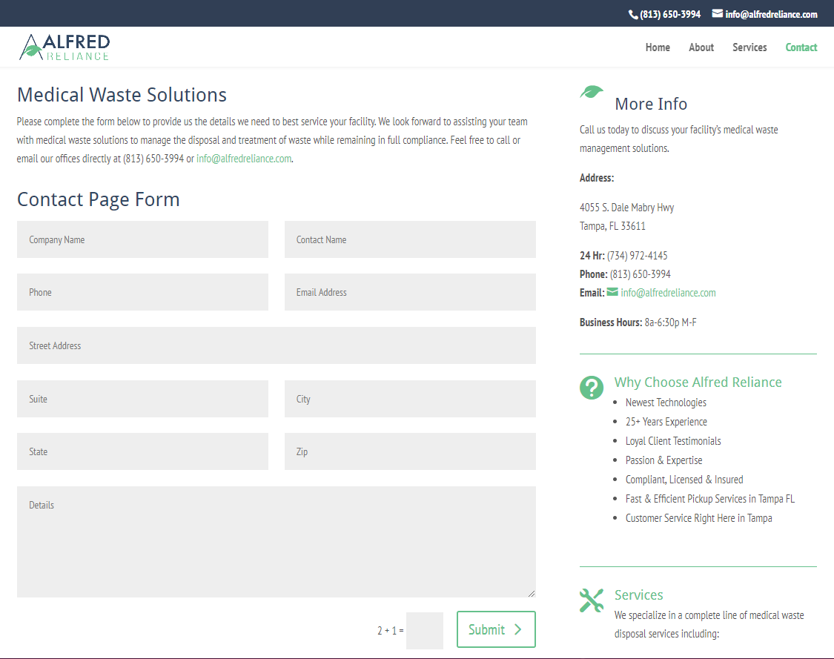Open the Home menu item
This screenshot has width=834, height=659.
pos(658,47)
